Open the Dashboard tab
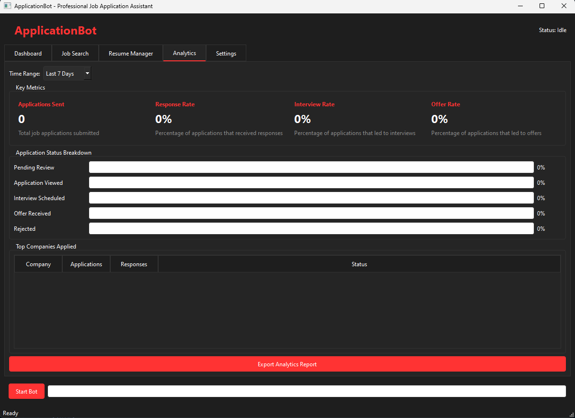Screen dimensions: 575x418 click(x=28, y=53)
